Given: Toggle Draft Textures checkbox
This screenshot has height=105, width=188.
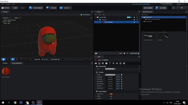Looking at the screenshot, I should tap(81, 15).
